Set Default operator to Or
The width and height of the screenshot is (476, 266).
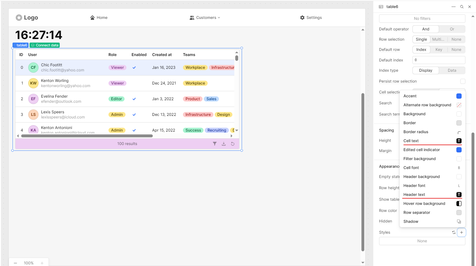click(452, 29)
